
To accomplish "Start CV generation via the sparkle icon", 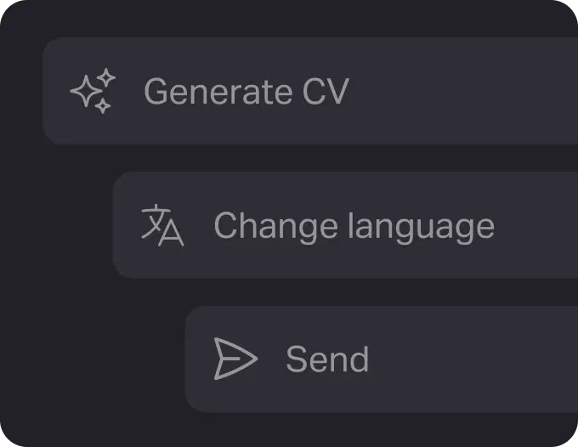I will (93, 92).
